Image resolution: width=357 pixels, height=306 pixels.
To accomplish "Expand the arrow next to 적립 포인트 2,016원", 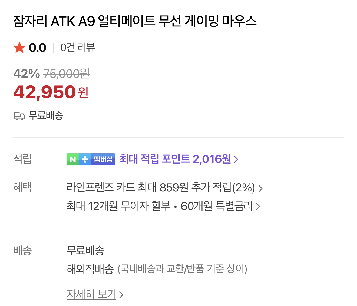I will tap(236, 159).
